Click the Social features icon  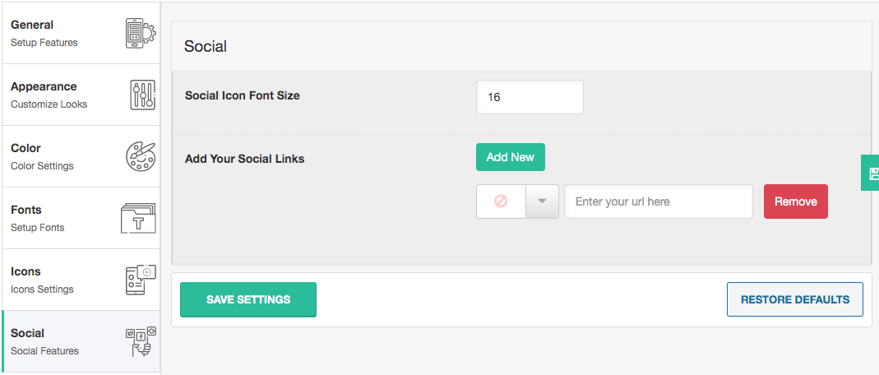point(140,341)
